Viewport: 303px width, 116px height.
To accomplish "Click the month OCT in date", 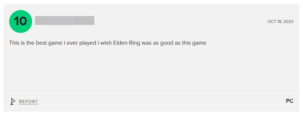I will 271,21.
